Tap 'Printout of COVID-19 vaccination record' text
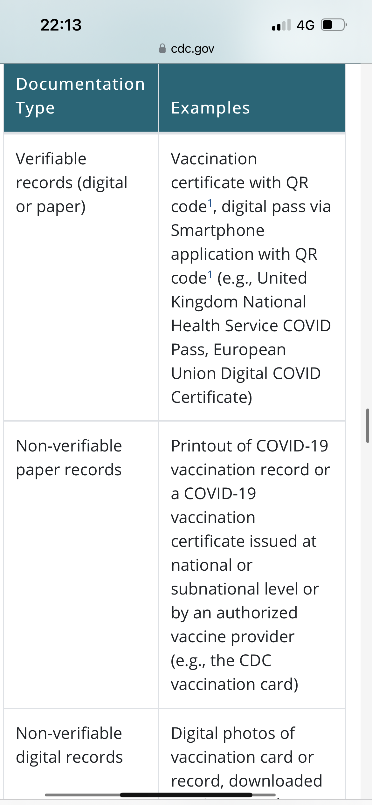This screenshot has height=805, width=372. 249,446
